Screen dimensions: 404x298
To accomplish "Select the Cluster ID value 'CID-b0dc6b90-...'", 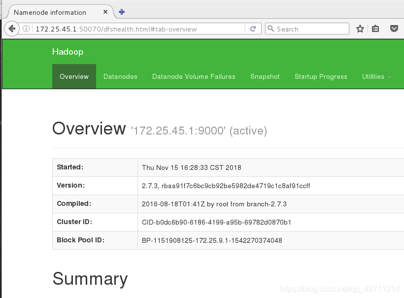I will [x=216, y=222].
